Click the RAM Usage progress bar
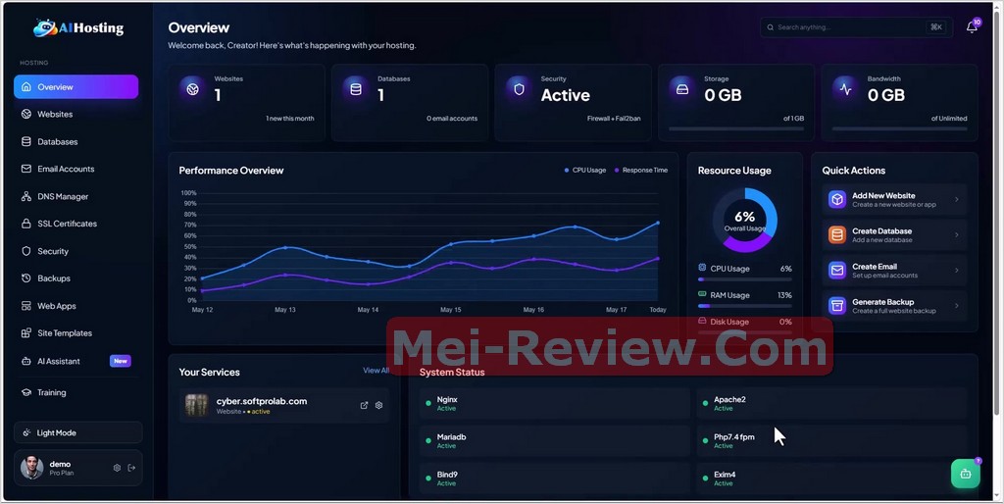Image resolution: width=1004 pixels, height=504 pixels. click(745, 306)
